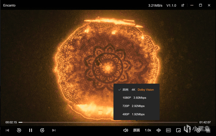Click the elapsed time 00:02:15
Screen dimensions: 216x136
click(11, 122)
